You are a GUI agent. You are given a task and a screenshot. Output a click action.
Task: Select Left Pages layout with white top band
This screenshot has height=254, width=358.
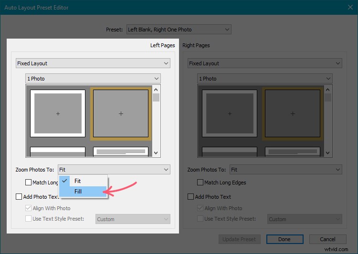pos(58,152)
